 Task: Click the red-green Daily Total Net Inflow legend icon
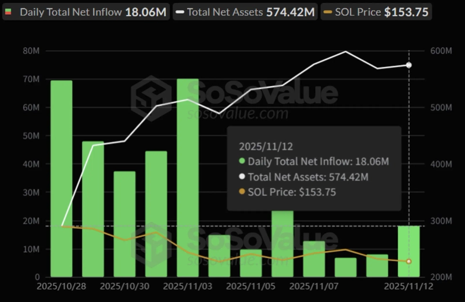point(8,12)
